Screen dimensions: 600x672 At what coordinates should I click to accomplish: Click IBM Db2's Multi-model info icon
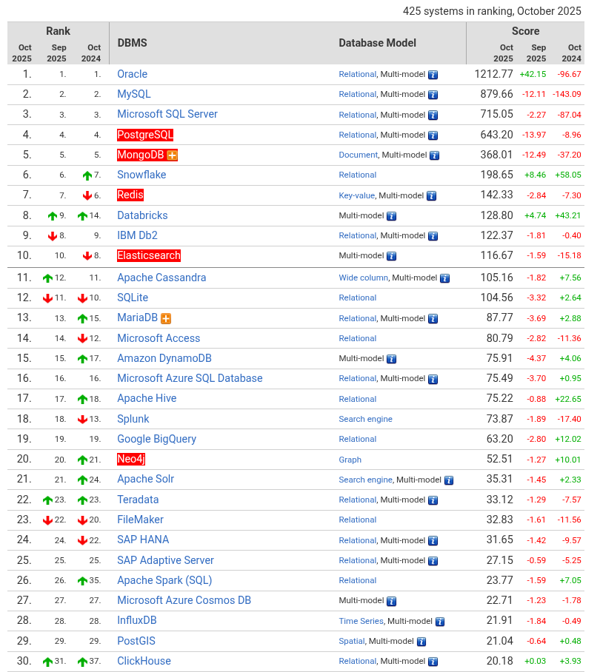(433, 235)
